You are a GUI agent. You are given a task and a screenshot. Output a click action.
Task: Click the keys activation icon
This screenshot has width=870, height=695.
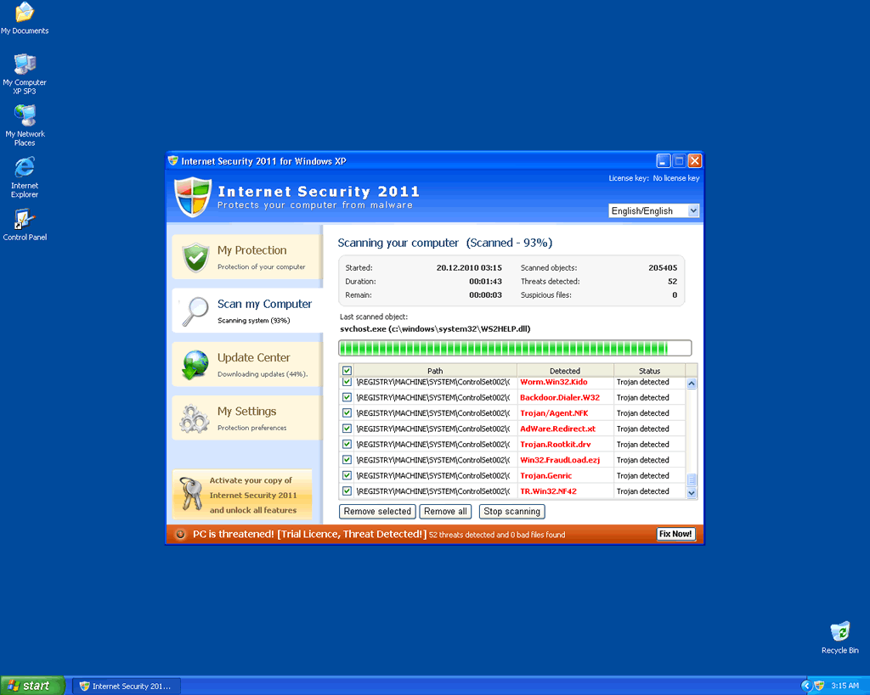click(192, 494)
